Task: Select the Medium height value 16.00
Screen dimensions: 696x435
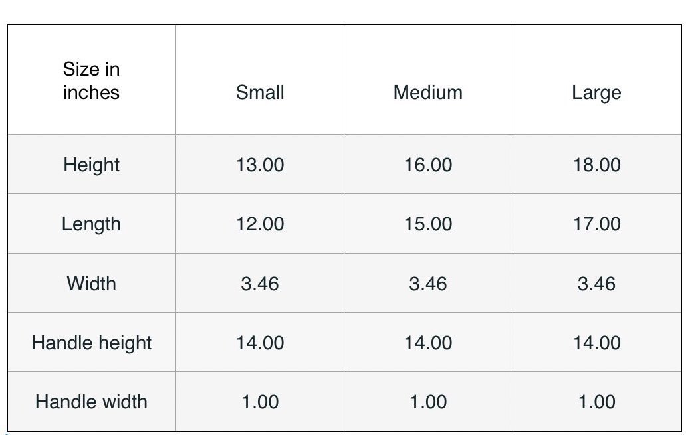Action: pos(428,165)
